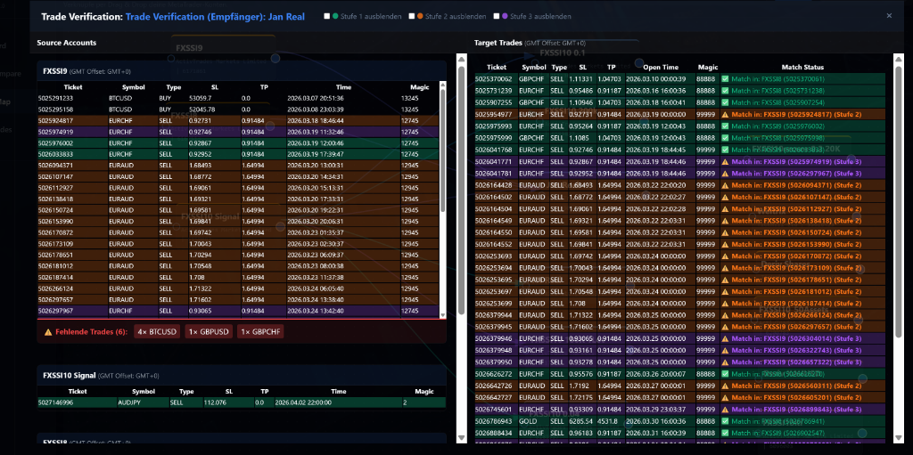Click the purple warning icon for ticket 5026041771
This screenshot has height=455, width=913.
726,161
